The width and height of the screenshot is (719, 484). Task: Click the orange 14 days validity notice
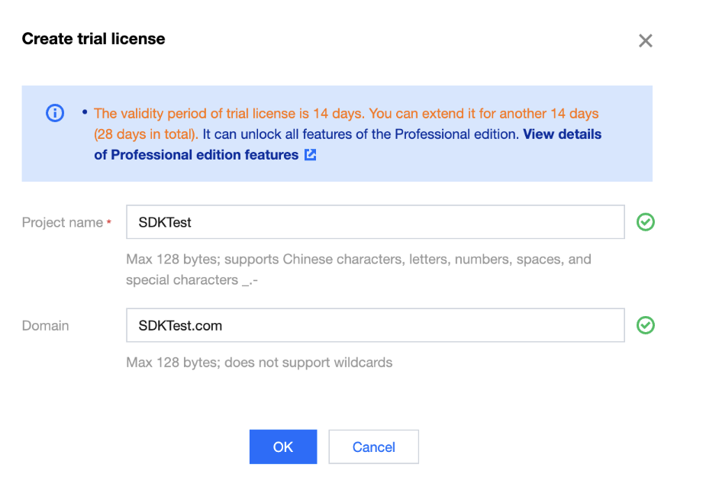(x=346, y=114)
